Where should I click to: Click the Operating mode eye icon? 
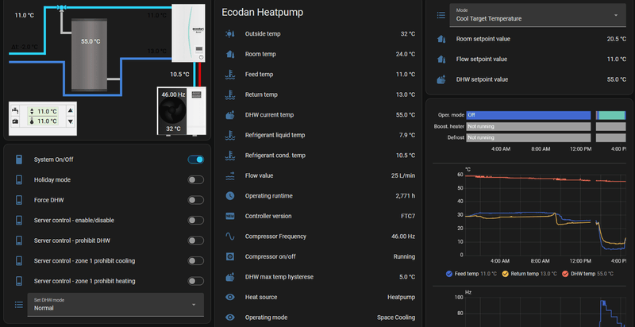coord(230,317)
